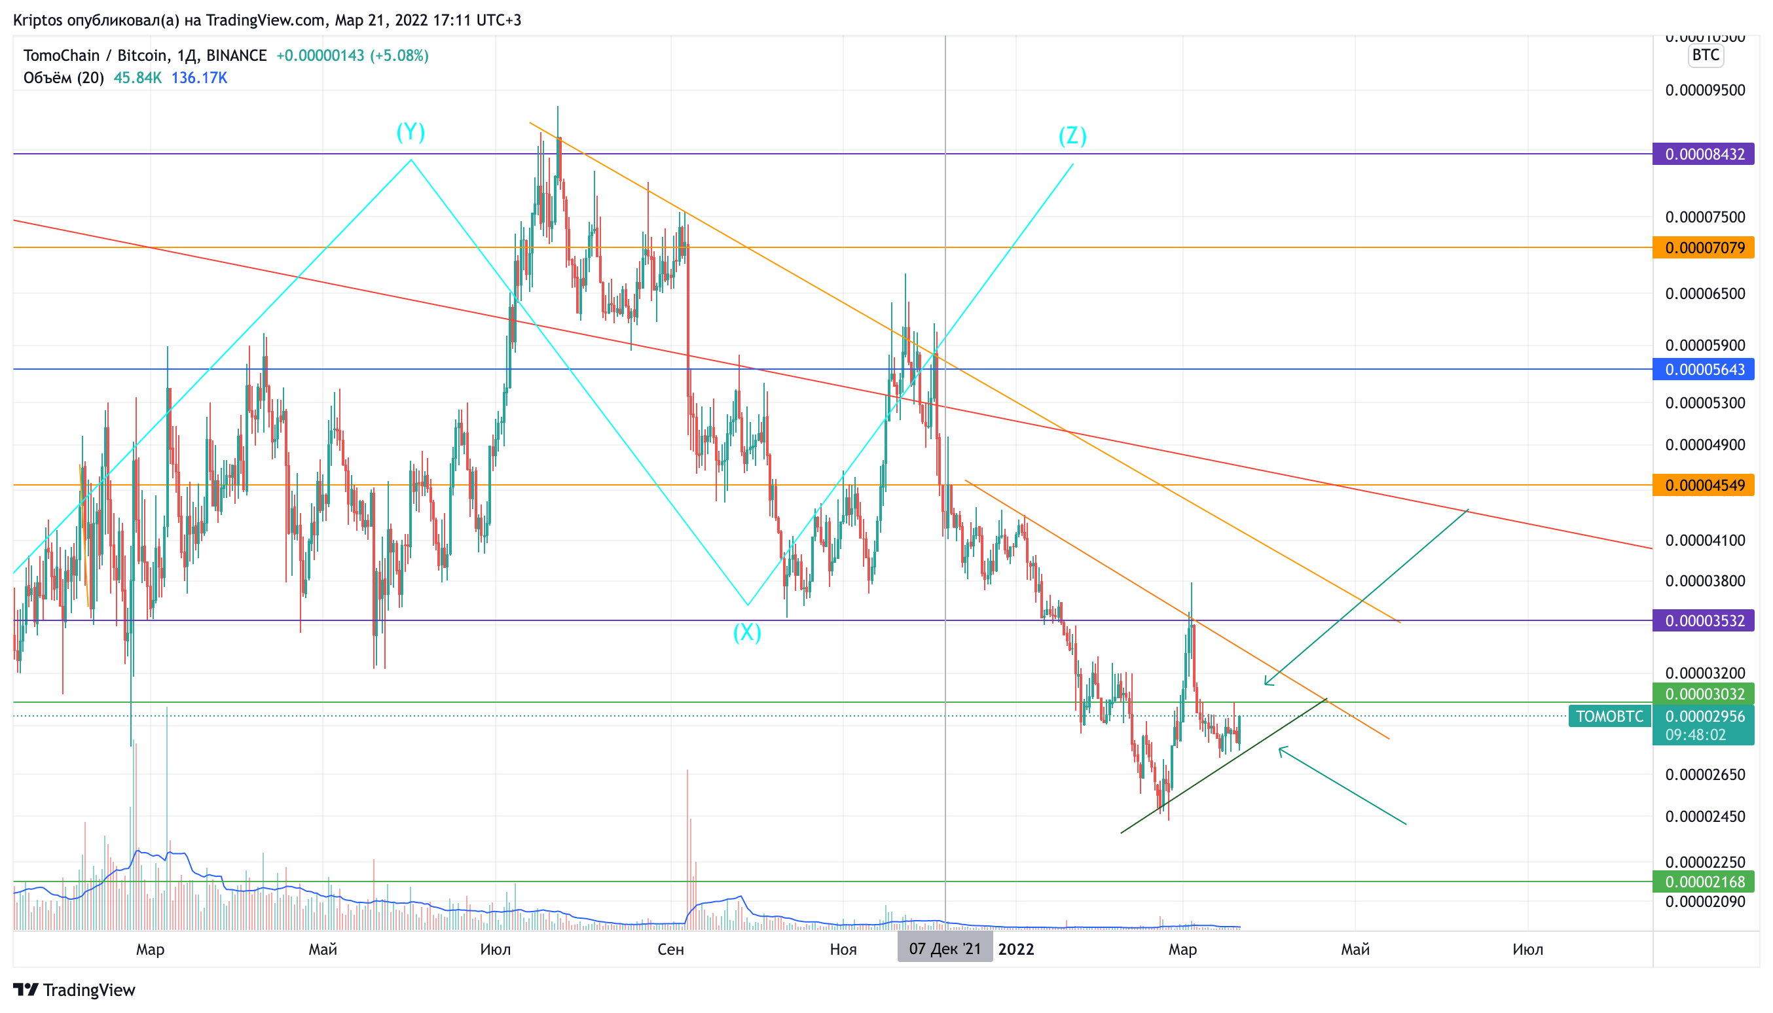Viewport: 1773px width, 1013px height.
Task: Click the 0.00004900 price scale value
Action: click(x=1705, y=444)
